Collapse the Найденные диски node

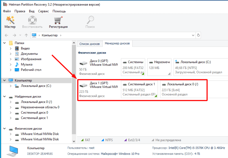click(x=5, y=96)
